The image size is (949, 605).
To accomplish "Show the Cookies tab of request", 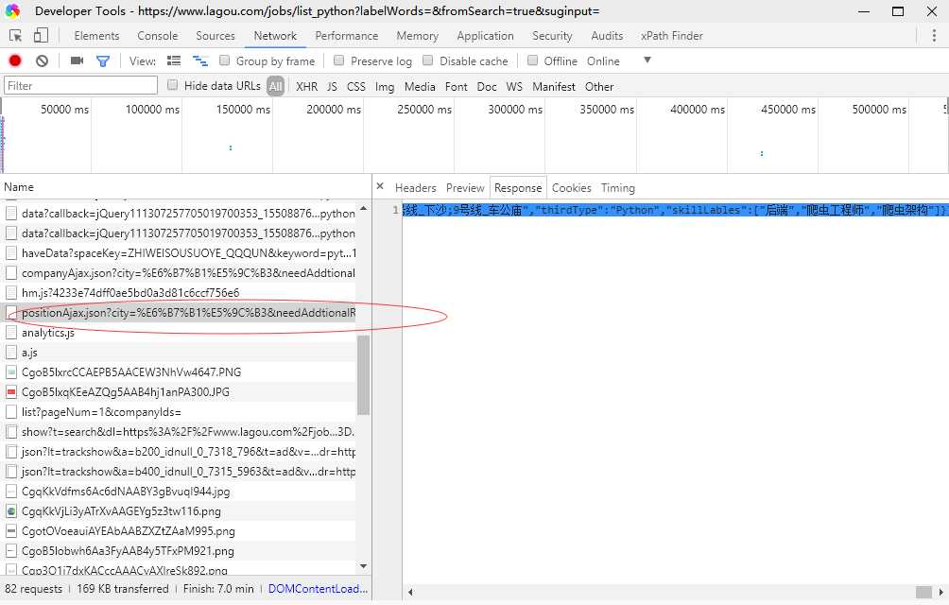I will (x=571, y=188).
